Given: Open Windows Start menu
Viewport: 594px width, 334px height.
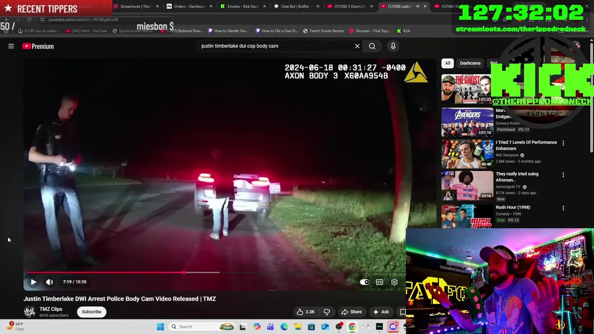Looking at the screenshot, I should coord(160,327).
